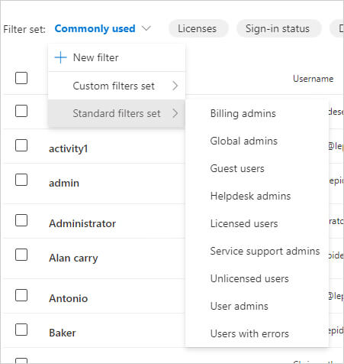Choose the Global admins filter

coord(257,141)
